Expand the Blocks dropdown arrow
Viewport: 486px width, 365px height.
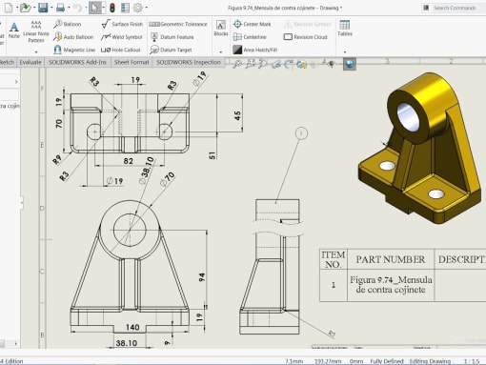coord(221,51)
